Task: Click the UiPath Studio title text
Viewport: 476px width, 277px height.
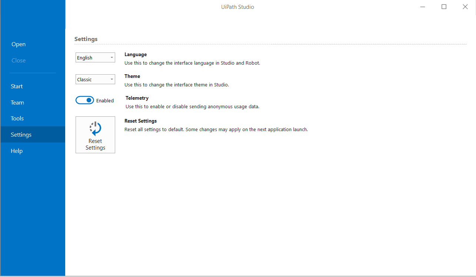Action: pyautogui.click(x=238, y=7)
